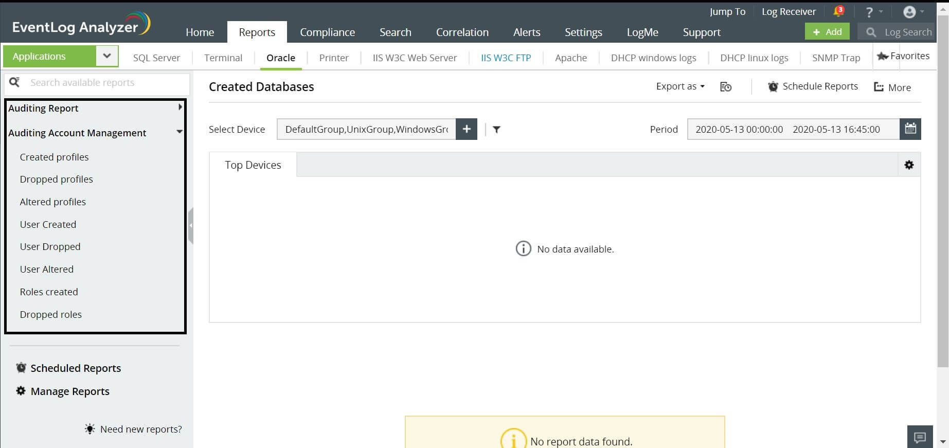Open the User Altered report

tap(46, 269)
